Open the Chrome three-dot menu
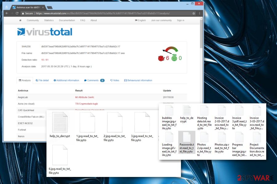 pyautogui.click(x=200, y=13)
